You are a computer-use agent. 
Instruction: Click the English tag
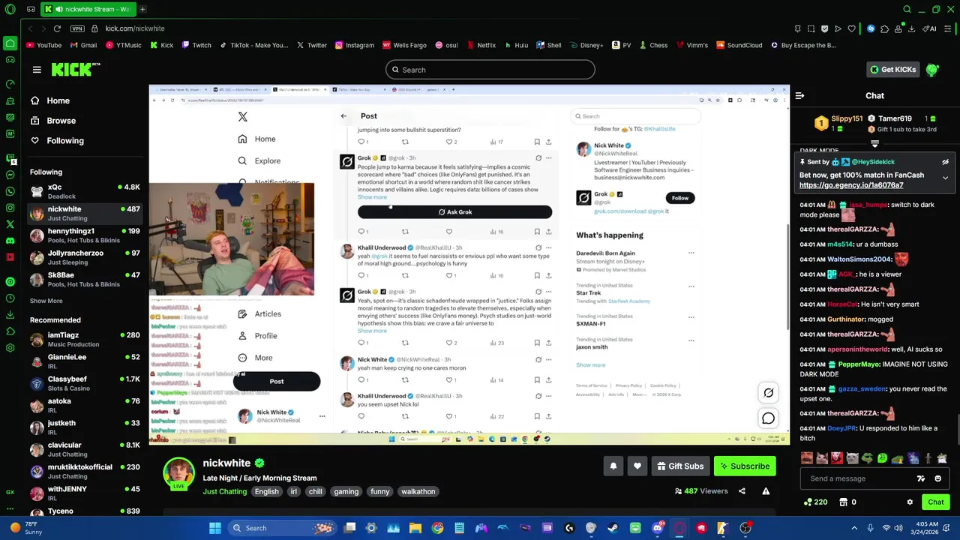(266, 492)
